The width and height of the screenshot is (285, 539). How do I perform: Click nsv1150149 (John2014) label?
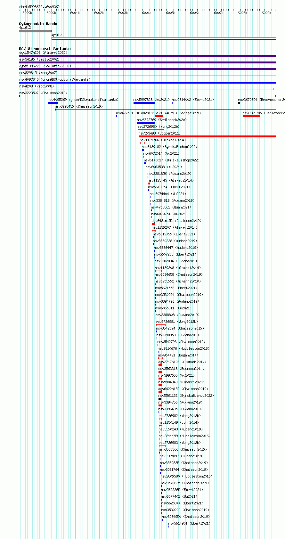179,422
